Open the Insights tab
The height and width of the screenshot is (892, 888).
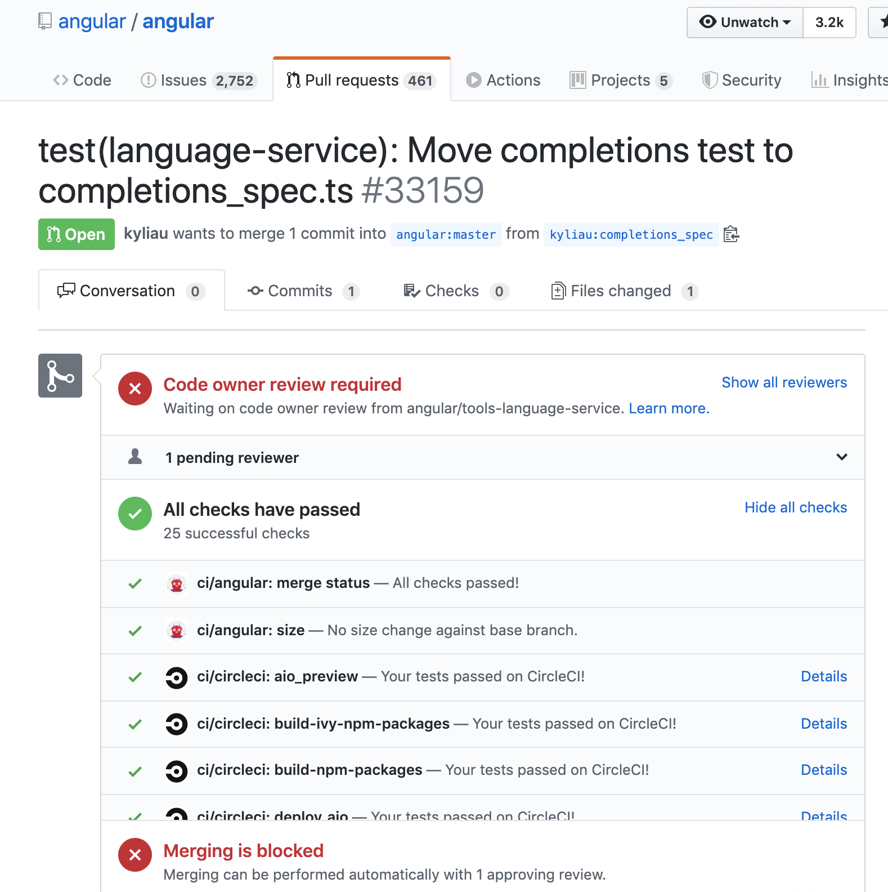click(850, 80)
